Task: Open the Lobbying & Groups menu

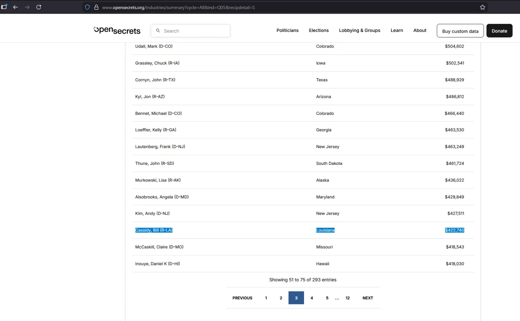Action: [x=359, y=31]
